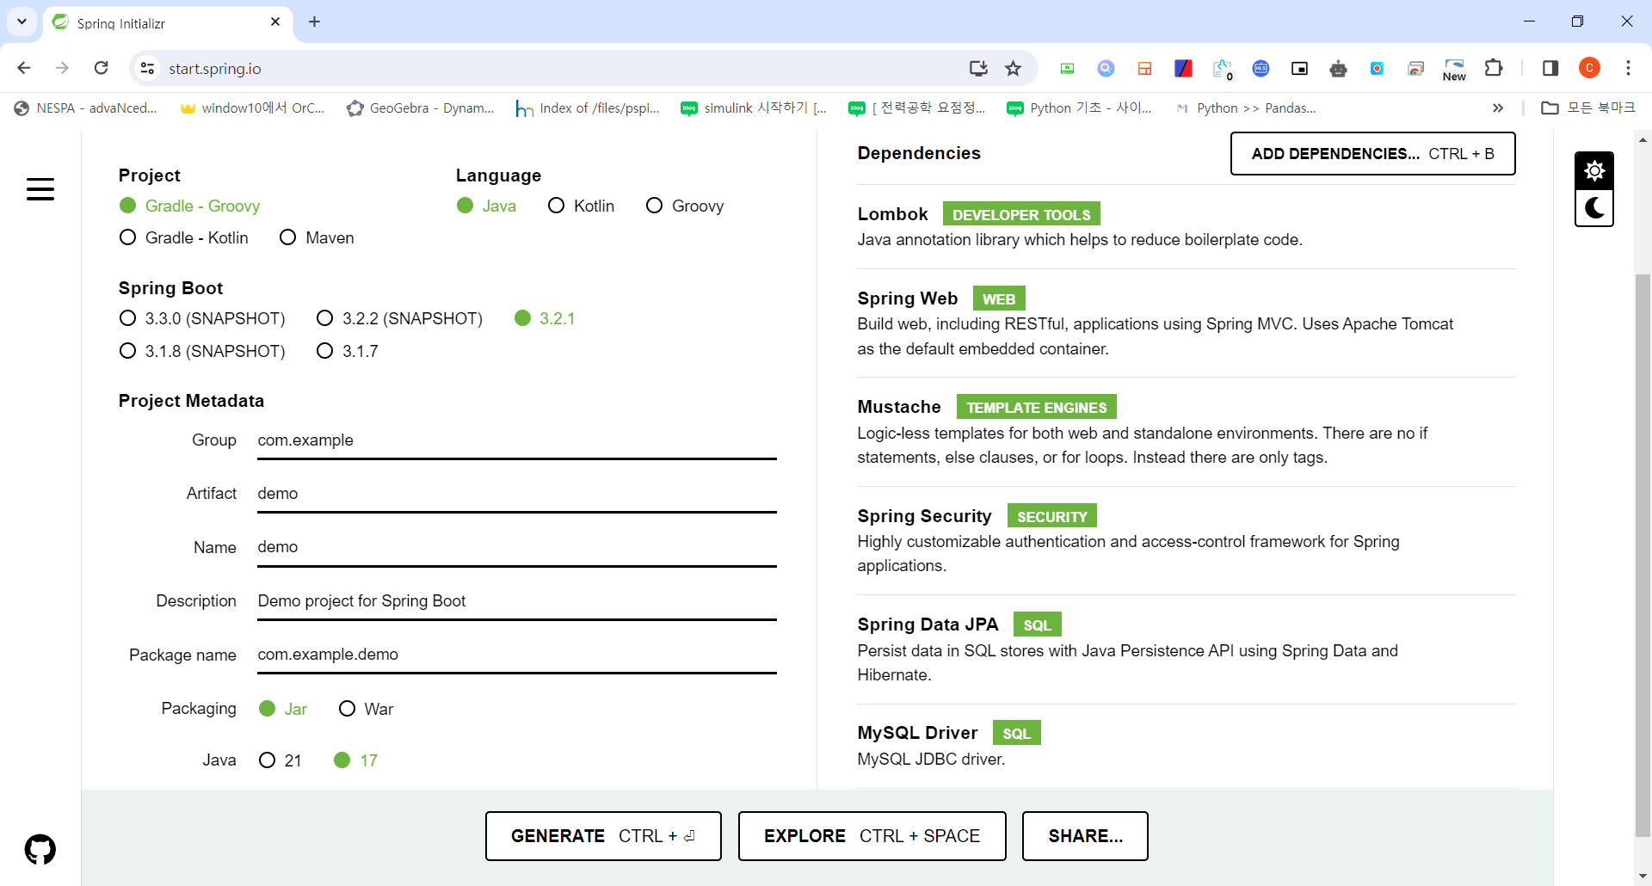Open the browser extensions puzzle icon
The height and width of the screenshot is (886, 1652).
[x=1494, y=68]
